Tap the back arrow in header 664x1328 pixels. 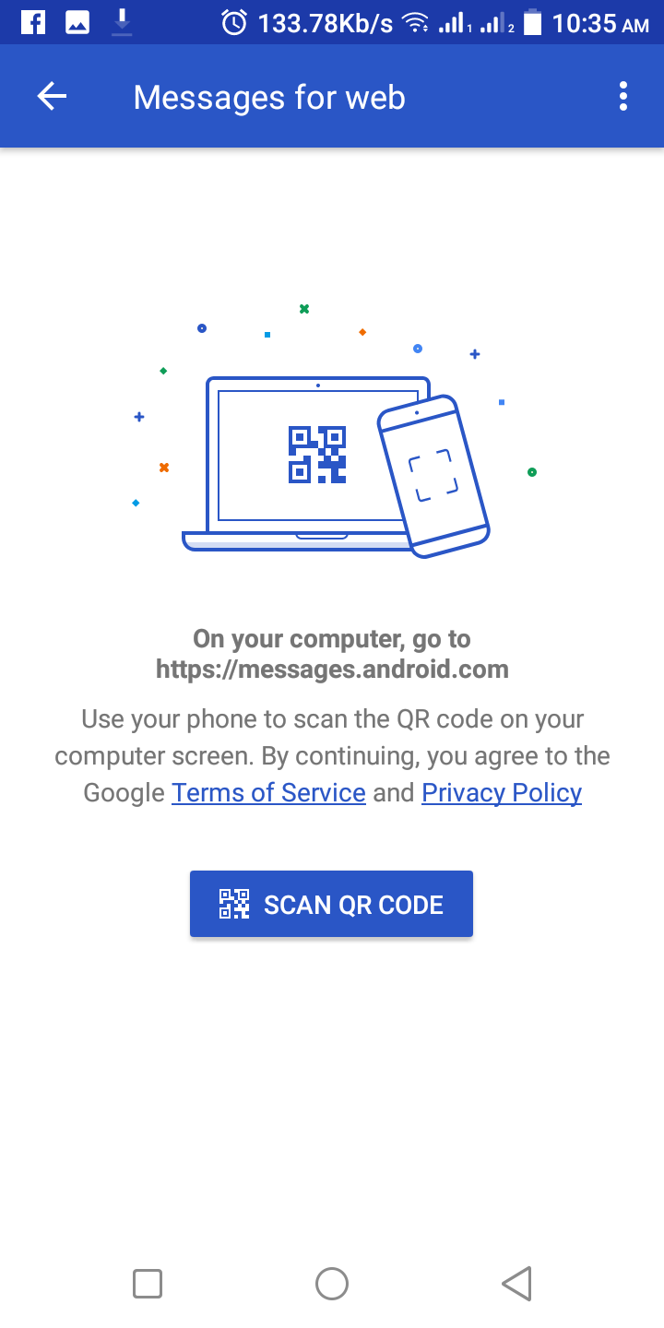click(x=52, y=97)
